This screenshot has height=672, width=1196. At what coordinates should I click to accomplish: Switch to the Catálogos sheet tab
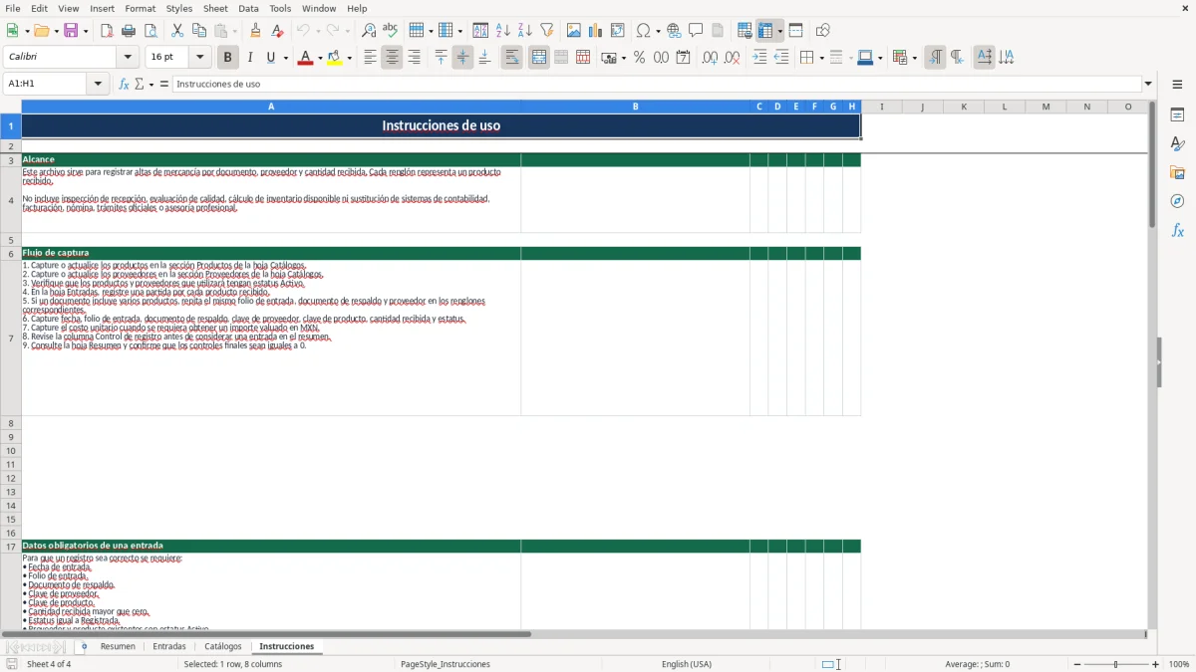[x=223, y=646]
